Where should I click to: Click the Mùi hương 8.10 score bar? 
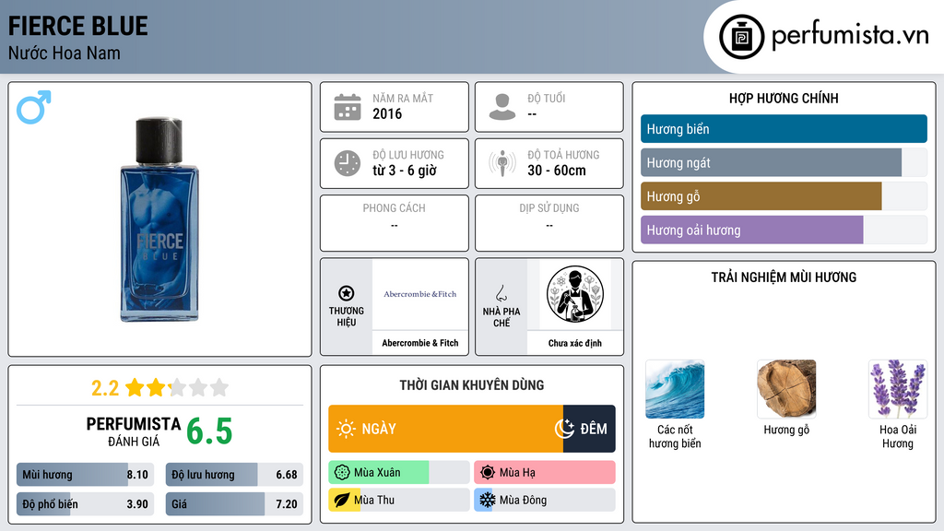(86, 475)
